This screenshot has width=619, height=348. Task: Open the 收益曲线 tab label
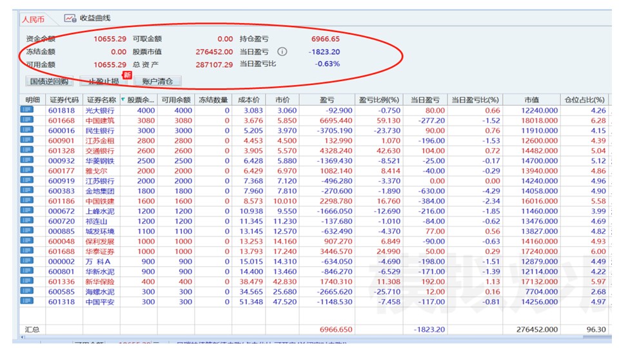(95, 18)
